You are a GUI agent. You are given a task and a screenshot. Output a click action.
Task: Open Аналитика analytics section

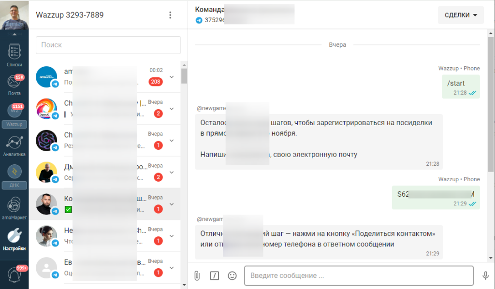pyautogui.click(x=14, y=145)
